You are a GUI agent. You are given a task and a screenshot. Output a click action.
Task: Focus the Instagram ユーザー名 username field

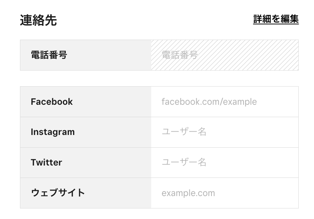(x=225, y=132)
